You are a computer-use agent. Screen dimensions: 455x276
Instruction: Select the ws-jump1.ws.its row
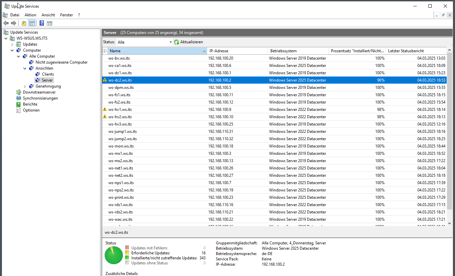[274, 132]
